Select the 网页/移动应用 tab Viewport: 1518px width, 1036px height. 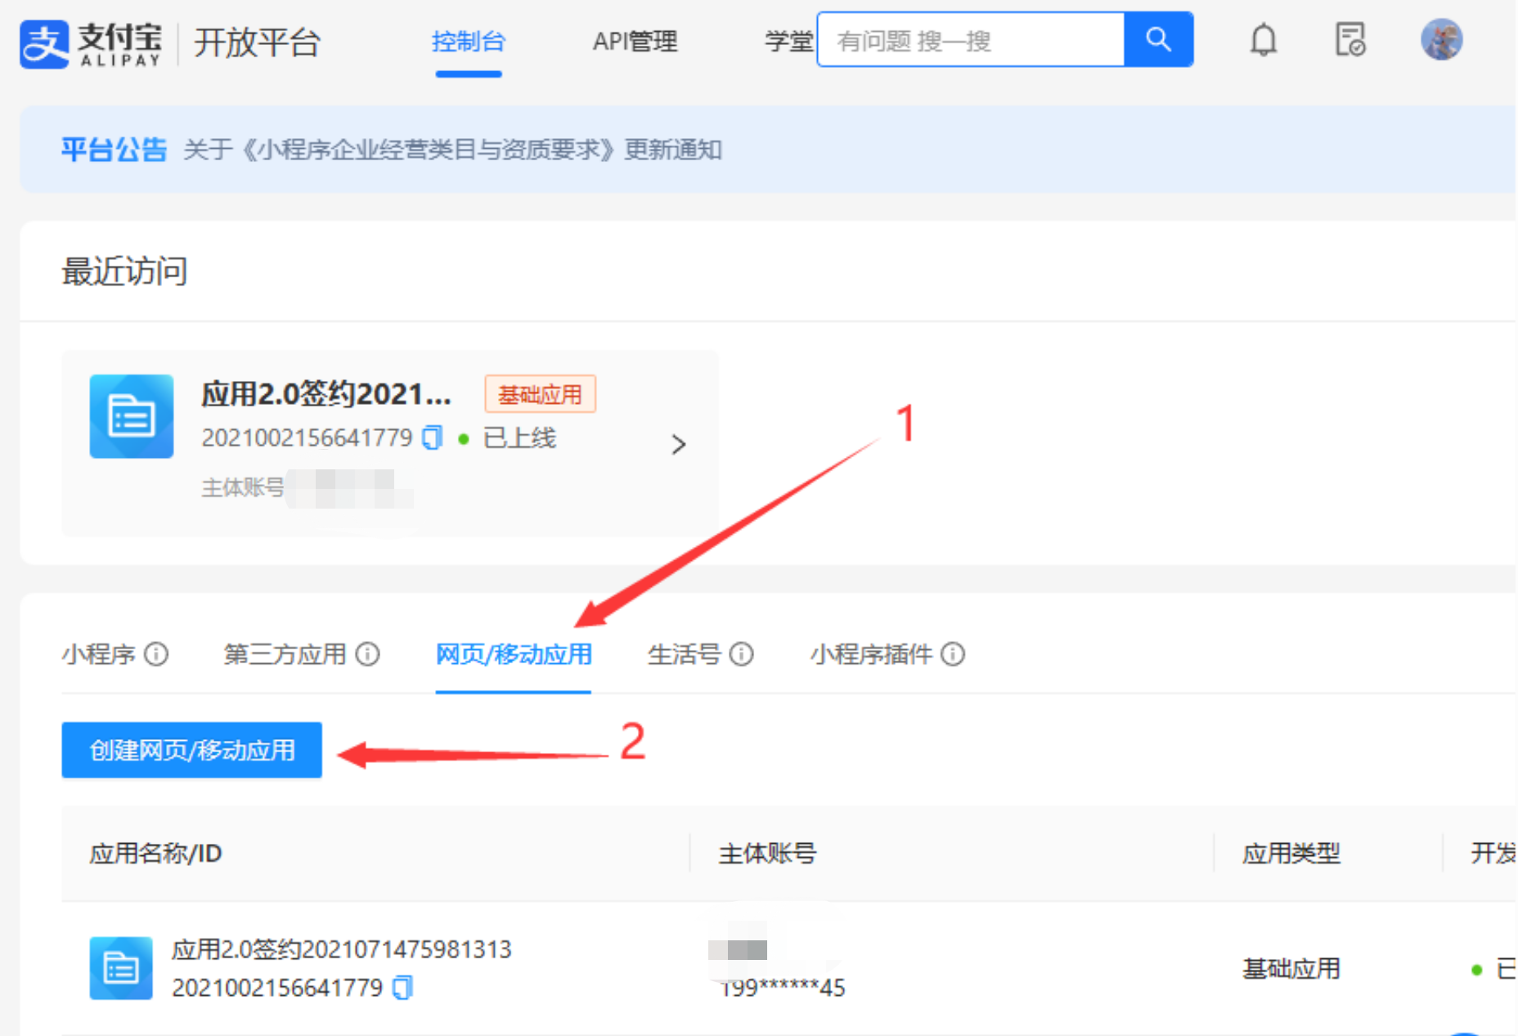tap(513, 654)
